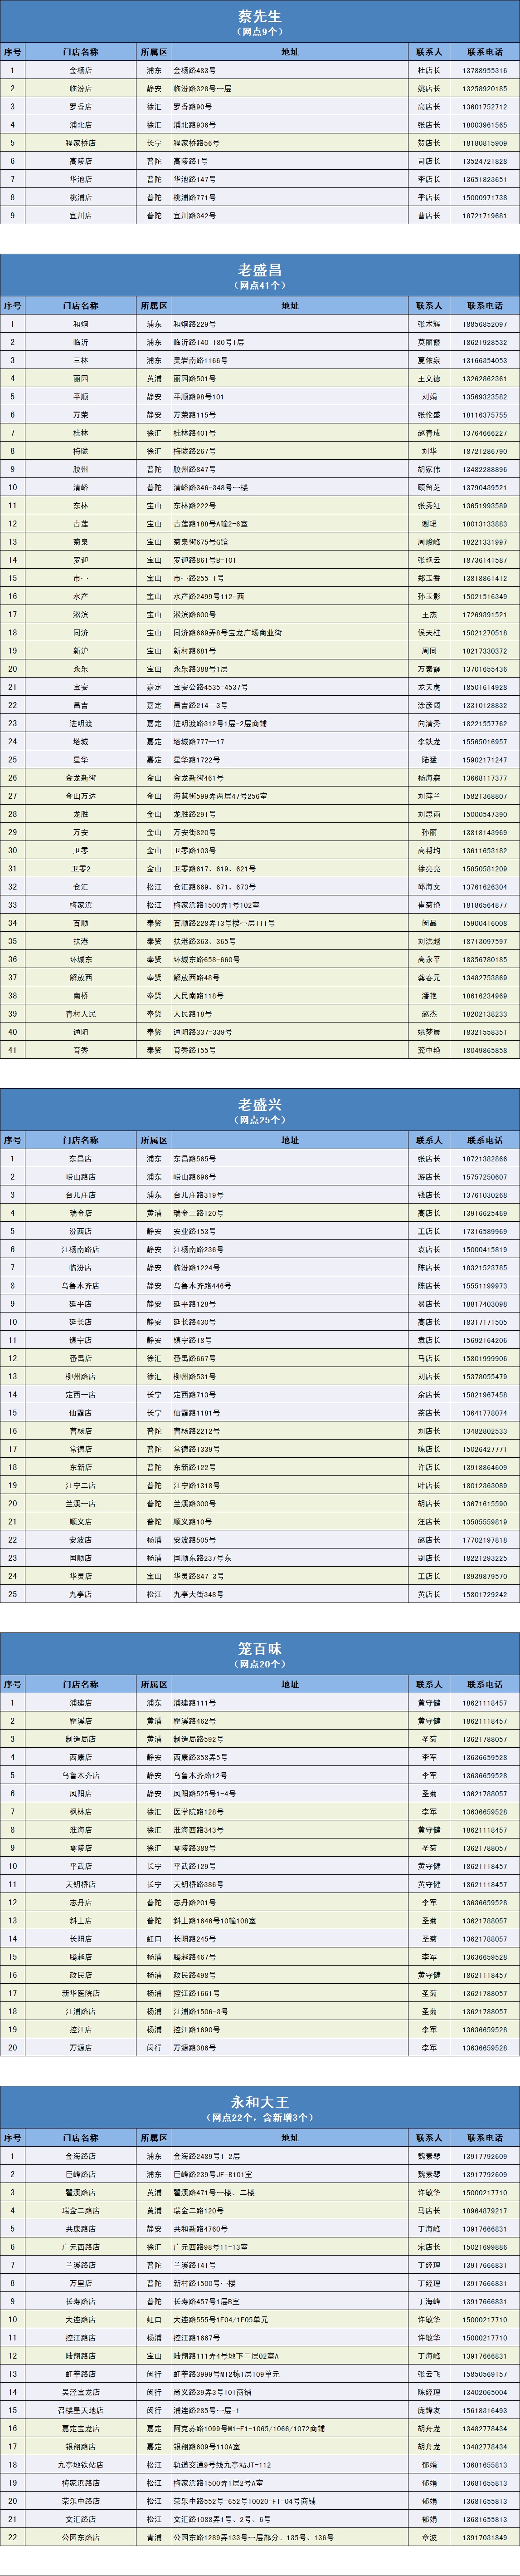Select store name '崂山路店'
Viewport: 520px width, 2576px height.
pyautogui.click(x=81, y=1177)
